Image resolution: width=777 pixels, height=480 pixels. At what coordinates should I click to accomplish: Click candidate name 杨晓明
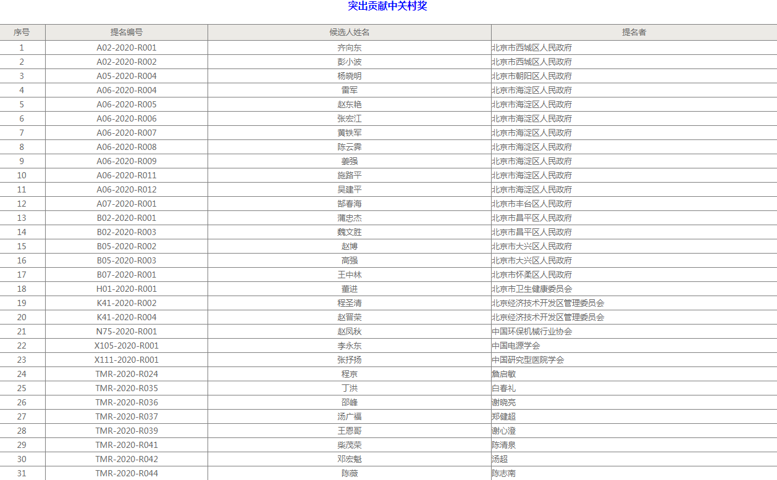(350, 76)
